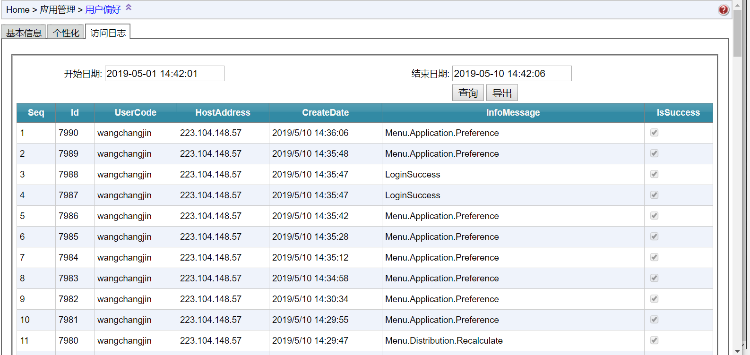Toggle IsSuccess checkbox for Id 7990

(654, 133)
